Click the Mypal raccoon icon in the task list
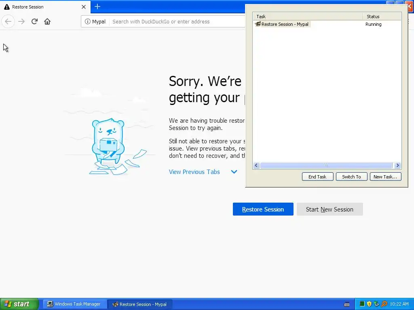 pyautogui.click(x=258, y=24)
